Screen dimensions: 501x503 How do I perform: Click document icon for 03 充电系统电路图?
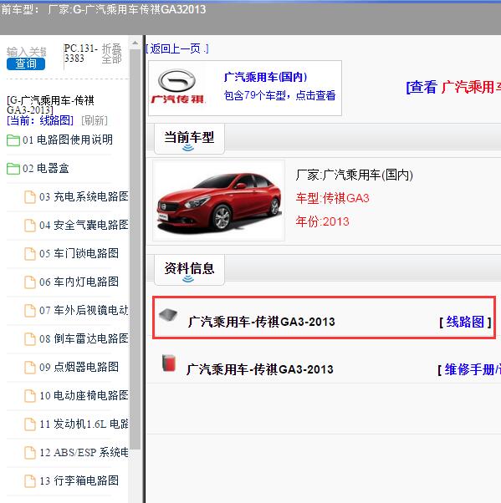click(30, 197)
